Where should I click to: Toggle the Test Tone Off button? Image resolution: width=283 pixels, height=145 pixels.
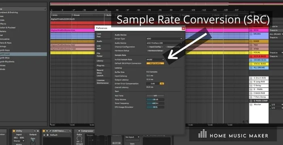point(155,96)
